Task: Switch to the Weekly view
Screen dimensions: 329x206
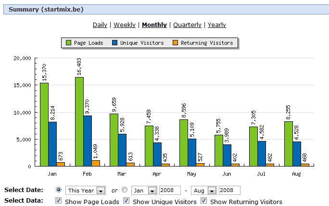Action: coord(125,25)
